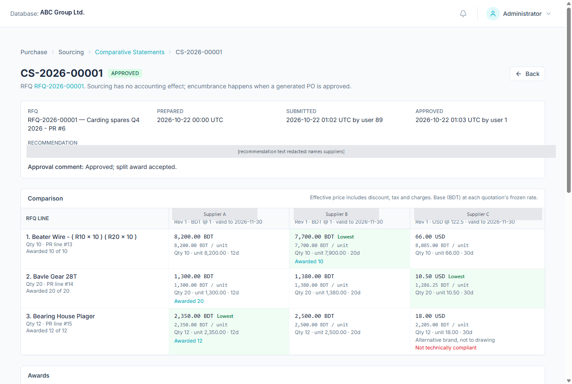Image resolution: width=572 pixels, height=384 pixels.
Task: Click the submitted timestamp by user 89
Action: click(x=334, y=120)
